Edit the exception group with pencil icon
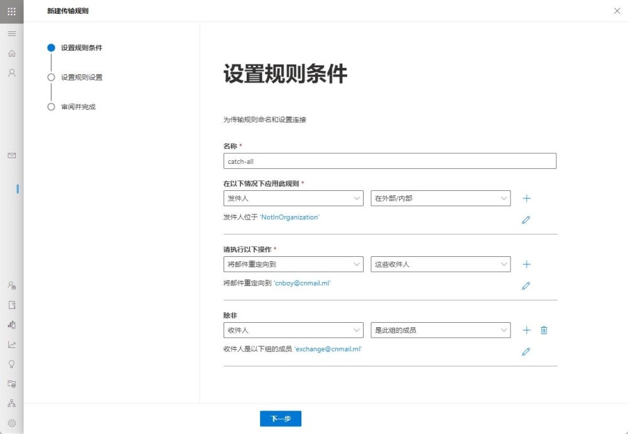The image size is (628, 434). point(526,352)
